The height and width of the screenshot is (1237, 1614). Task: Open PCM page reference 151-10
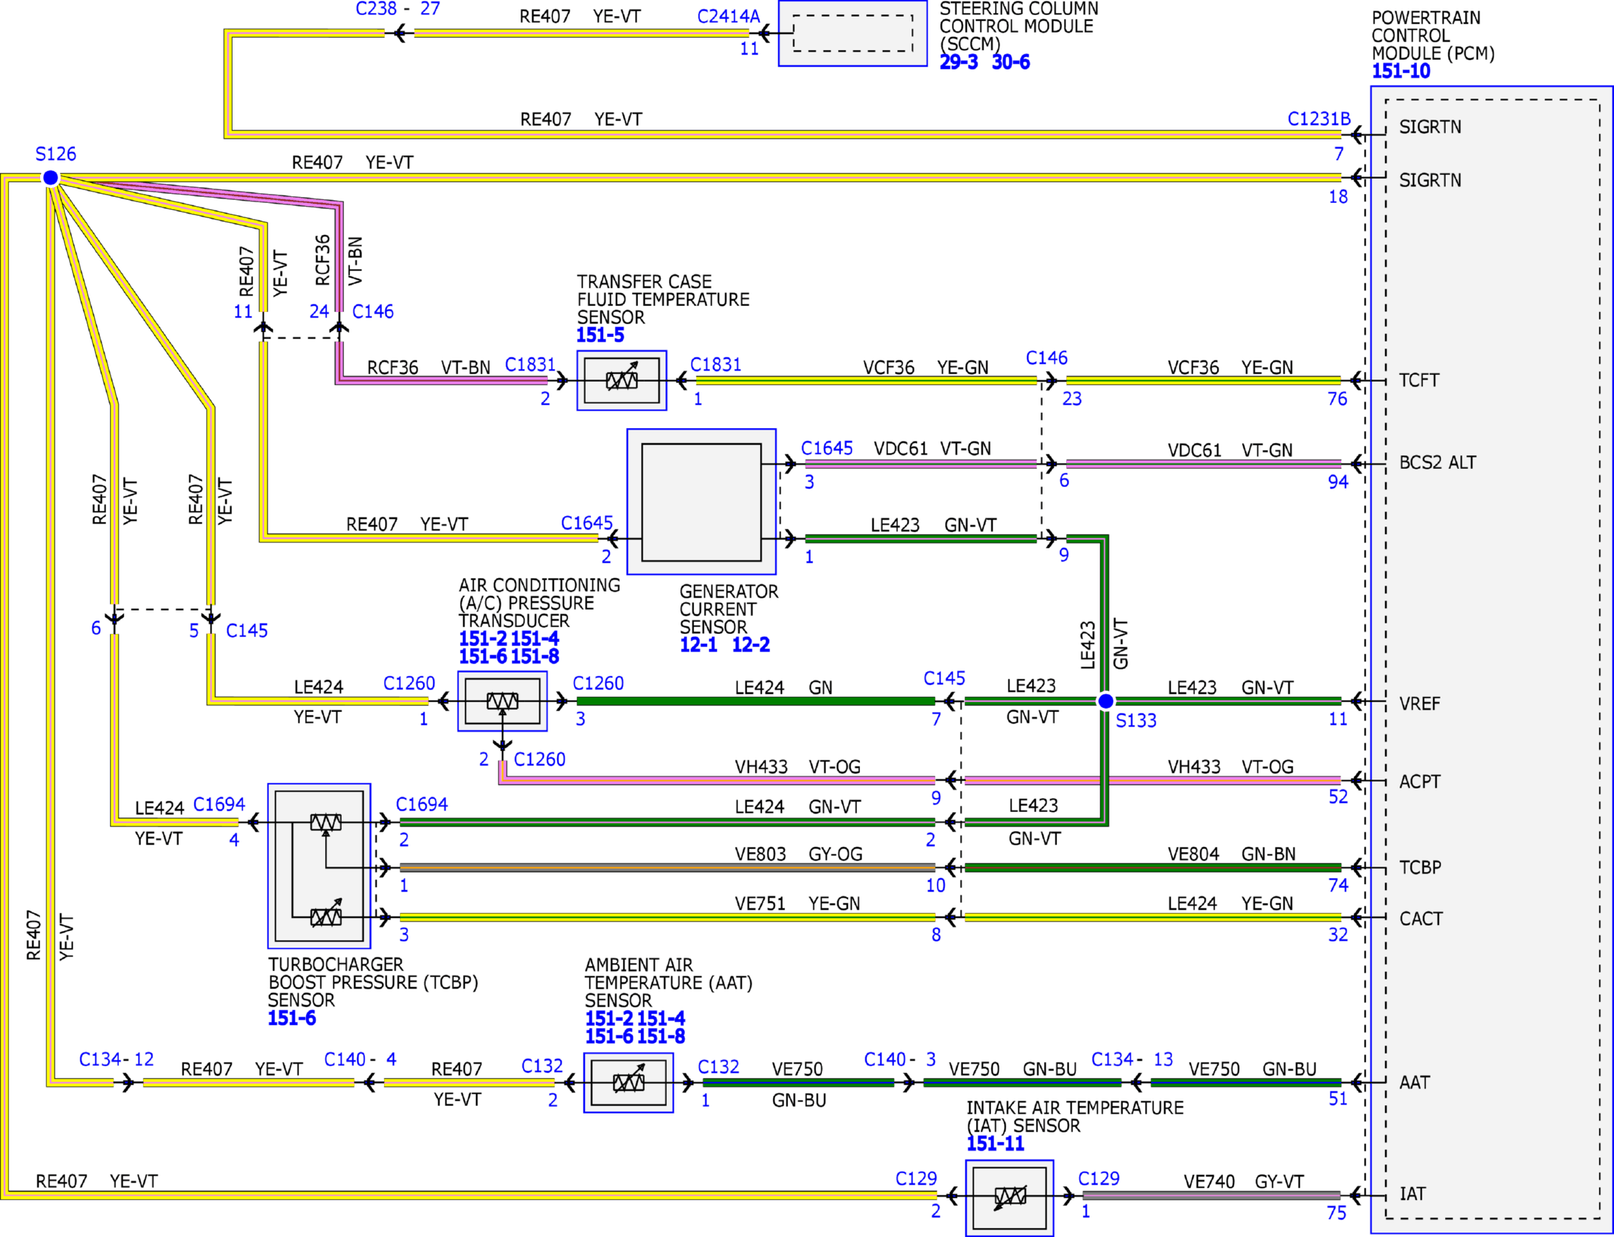tap(1401, 71)
